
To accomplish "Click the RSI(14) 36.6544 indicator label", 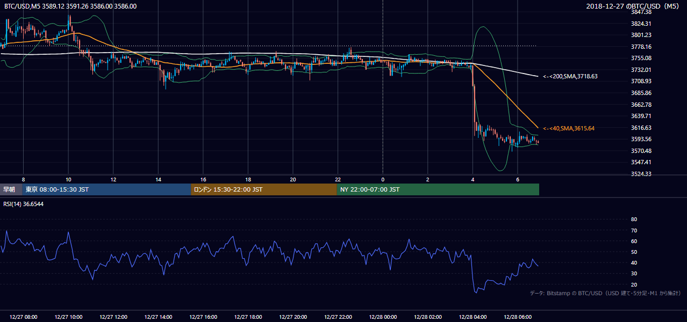I will [x=24, y=204].
